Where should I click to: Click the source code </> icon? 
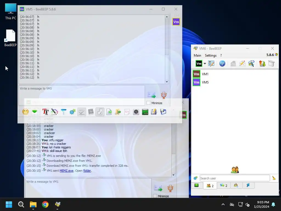(127, 112)
